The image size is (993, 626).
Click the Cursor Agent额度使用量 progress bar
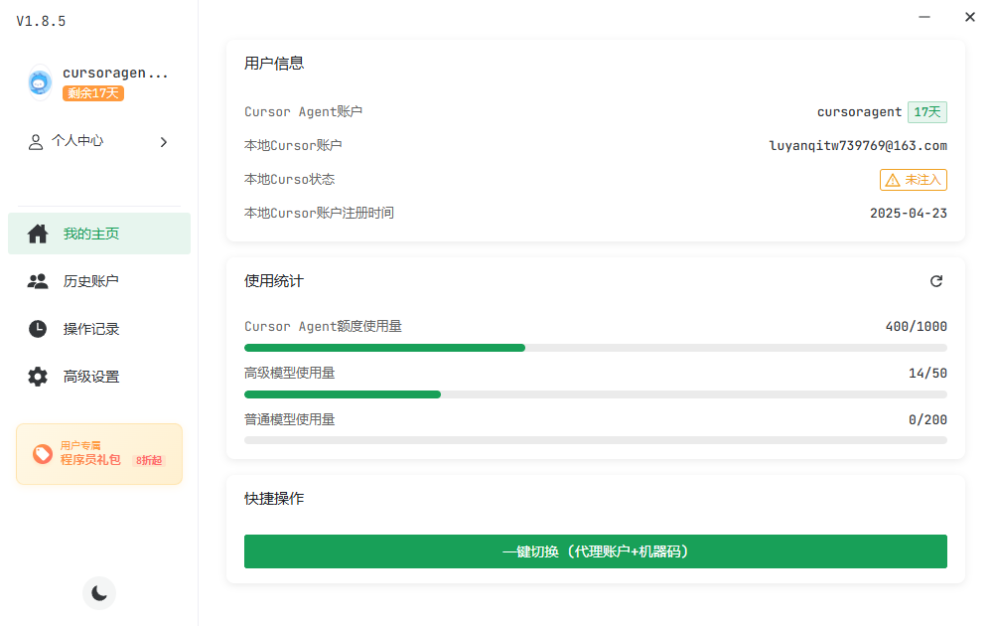coord(595,348)
